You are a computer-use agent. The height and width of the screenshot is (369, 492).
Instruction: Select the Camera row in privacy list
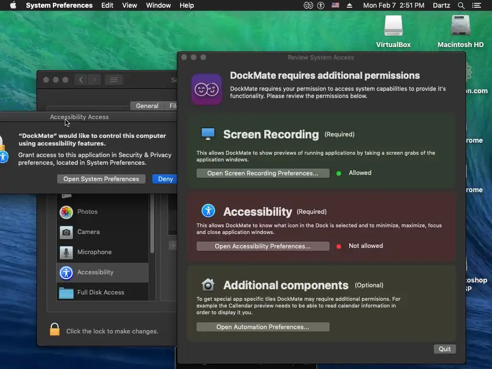[102, 232]
